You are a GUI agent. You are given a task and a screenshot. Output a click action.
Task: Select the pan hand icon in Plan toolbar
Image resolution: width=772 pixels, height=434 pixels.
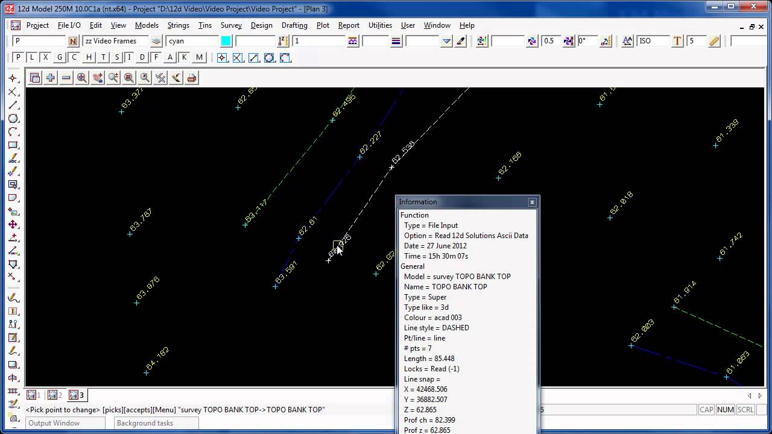(98, 78)
